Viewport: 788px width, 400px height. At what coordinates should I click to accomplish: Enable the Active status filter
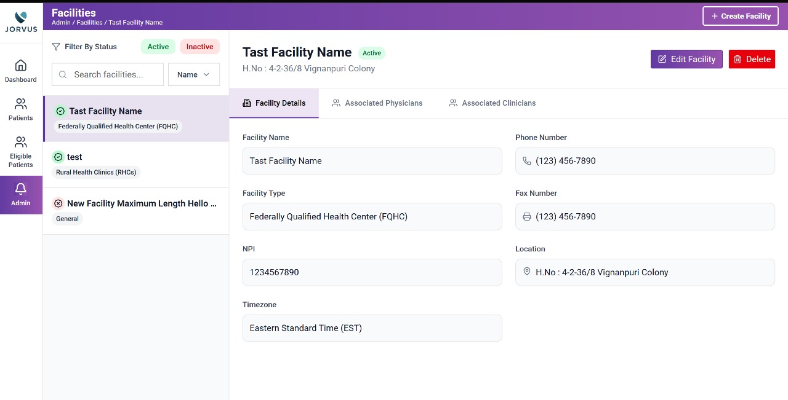click(158, 46)
